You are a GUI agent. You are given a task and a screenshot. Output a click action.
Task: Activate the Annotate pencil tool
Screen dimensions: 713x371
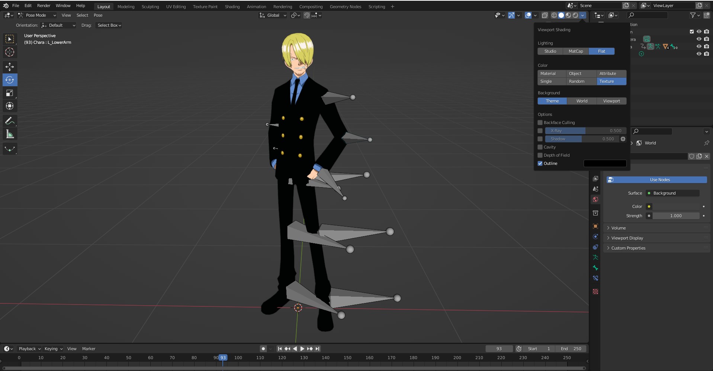[10, 121]
